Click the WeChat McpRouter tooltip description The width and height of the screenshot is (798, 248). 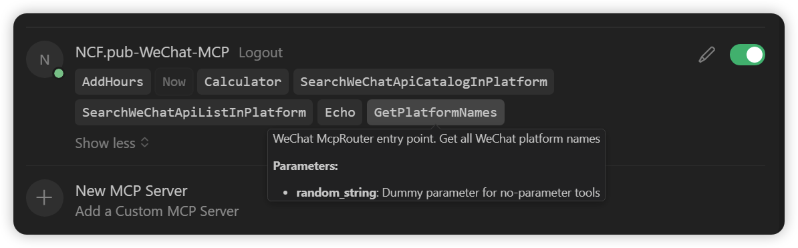point(436,139)
